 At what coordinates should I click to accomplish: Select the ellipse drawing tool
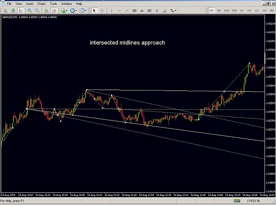point(134,11)
